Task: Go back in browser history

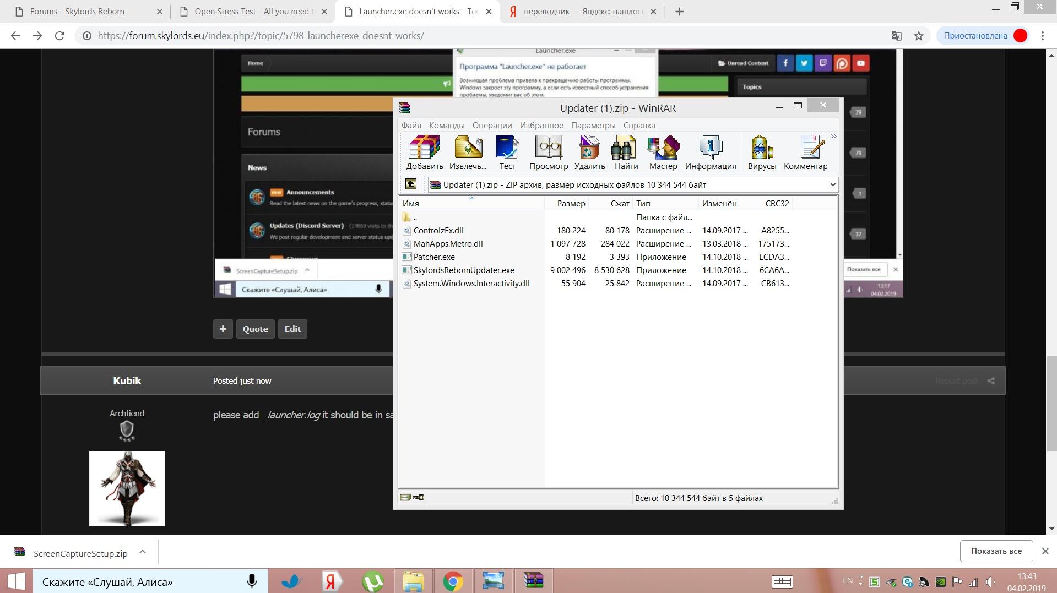Action: [15, 36]
